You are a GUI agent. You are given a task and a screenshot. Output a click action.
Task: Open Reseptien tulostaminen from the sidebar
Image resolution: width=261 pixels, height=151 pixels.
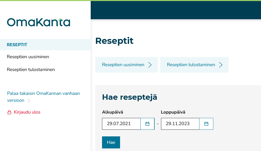31,69
